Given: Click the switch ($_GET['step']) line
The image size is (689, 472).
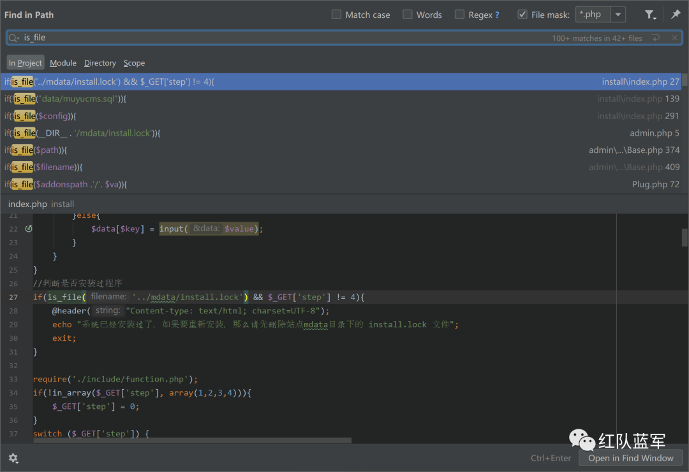Looking at the screenshot, I should pyautogui.click(x=91, y=433).
